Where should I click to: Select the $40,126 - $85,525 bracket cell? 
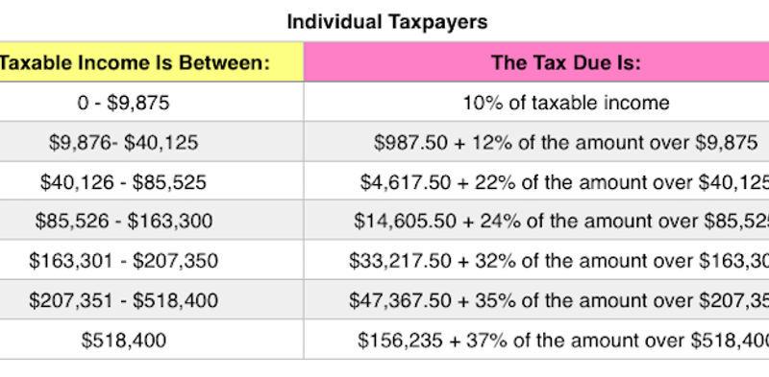[x=152, y=181]
